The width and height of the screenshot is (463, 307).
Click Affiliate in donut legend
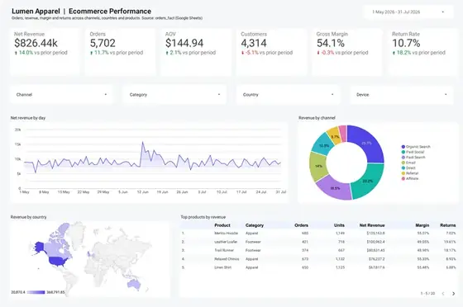coord(410,178)
